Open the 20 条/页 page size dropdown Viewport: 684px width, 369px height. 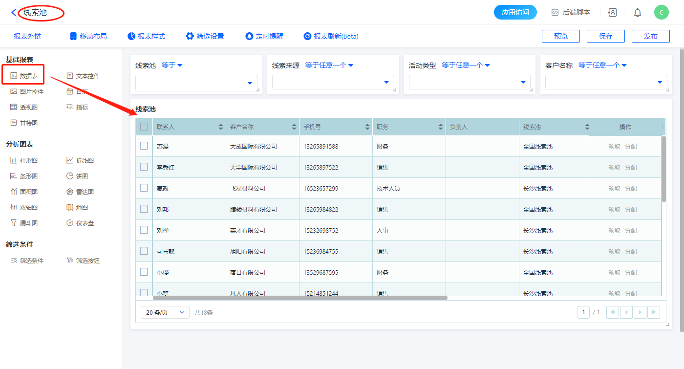point(165,312)
